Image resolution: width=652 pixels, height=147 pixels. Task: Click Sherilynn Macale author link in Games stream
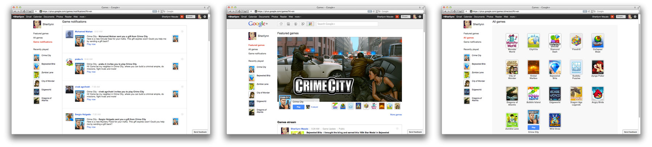[x=300, y=129]
